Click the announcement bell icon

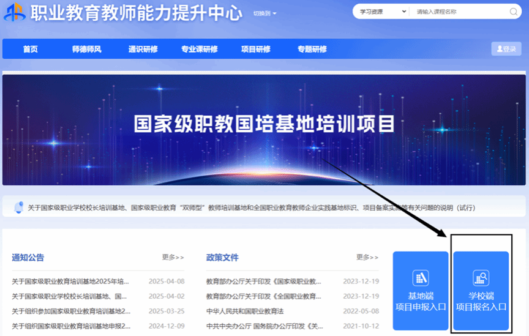[18, 207]
